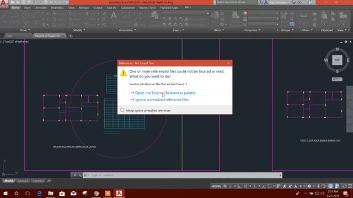Open the WCS dropdown below ViewCube
The height and width of the screenshot is (198, 353).
pos(337,79)
